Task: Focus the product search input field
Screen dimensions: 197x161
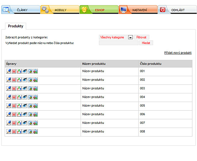Action: pos(119,43)
